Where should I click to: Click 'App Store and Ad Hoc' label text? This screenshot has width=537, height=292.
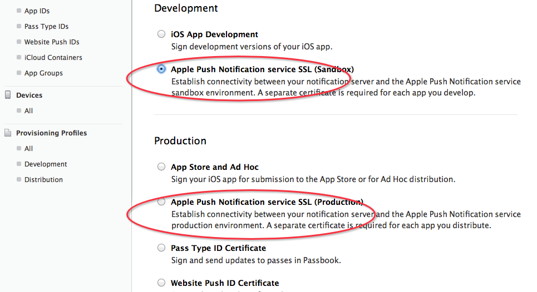[x=215, y=167]
